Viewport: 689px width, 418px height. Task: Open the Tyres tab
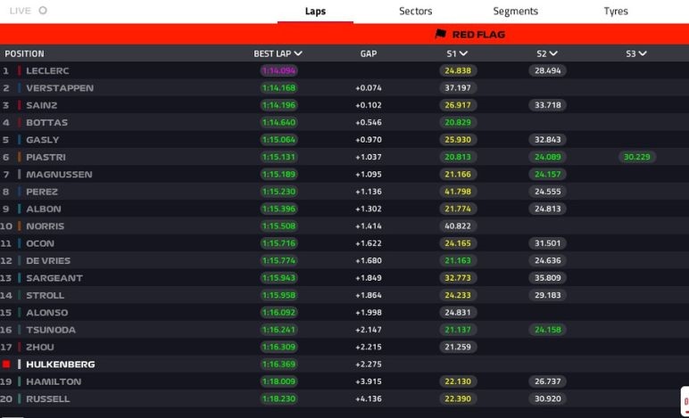pos(616,12)
